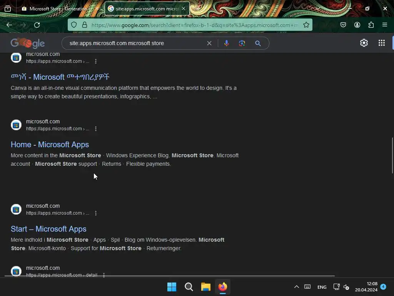
Task: Click into the Google search query field
Action: coord(136,43)
